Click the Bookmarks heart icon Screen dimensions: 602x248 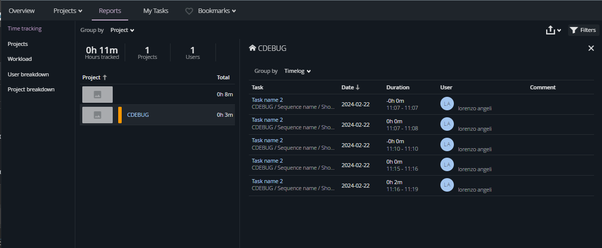[189, 11]
